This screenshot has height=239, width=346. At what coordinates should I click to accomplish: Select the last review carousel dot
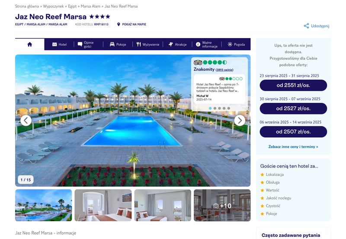coord(229,108)
